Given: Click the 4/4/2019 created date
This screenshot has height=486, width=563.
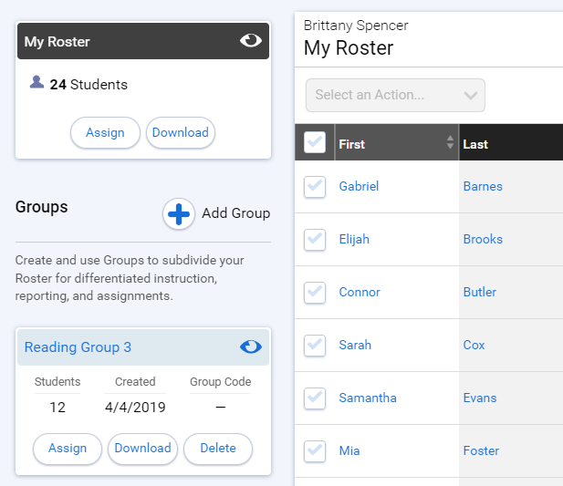Looking at the screenshot, I should (x=135, y=408).
